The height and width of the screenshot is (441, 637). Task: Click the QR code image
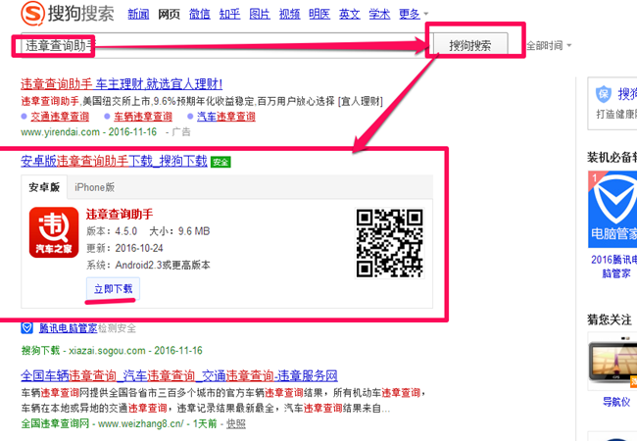390,243
